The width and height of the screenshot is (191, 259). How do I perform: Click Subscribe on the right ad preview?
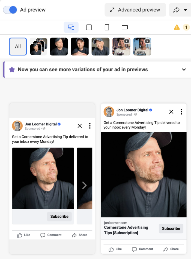pos(171,229)
